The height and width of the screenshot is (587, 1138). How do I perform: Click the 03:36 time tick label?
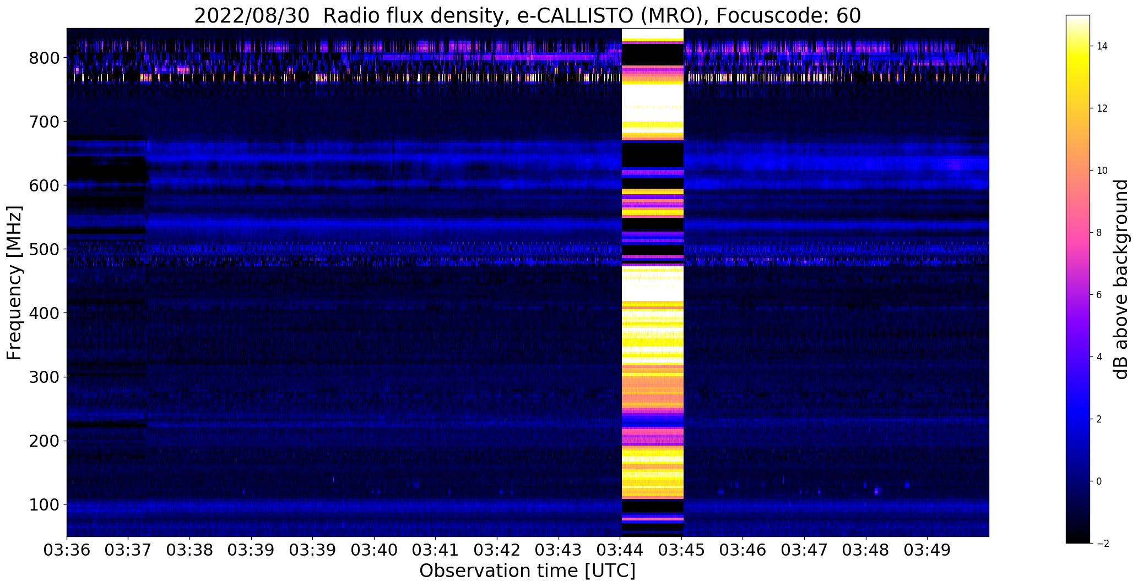(x=67, y=550)
